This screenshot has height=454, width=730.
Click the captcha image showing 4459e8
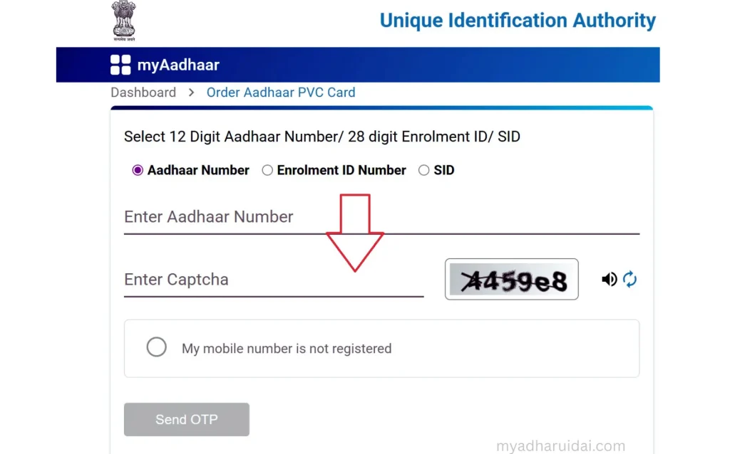pyautogui.click(x=511, y=279)
